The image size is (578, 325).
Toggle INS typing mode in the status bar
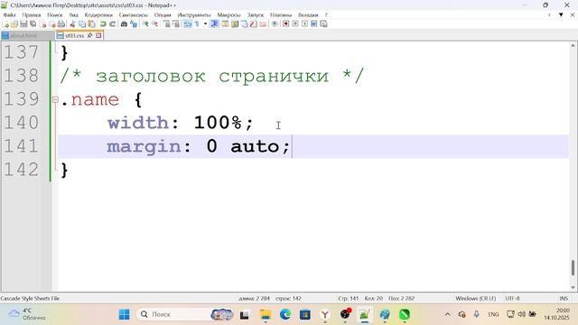564,298
